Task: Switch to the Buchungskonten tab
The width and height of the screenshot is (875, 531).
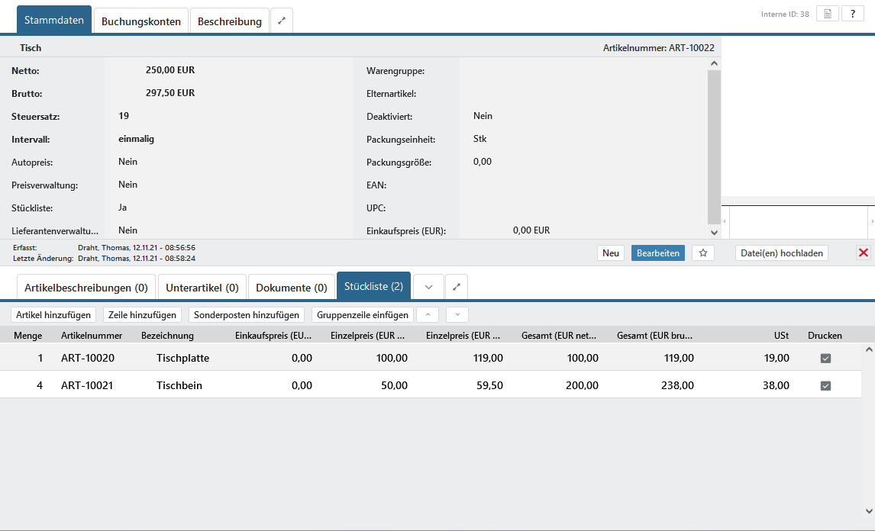Action: click(141, 21)
